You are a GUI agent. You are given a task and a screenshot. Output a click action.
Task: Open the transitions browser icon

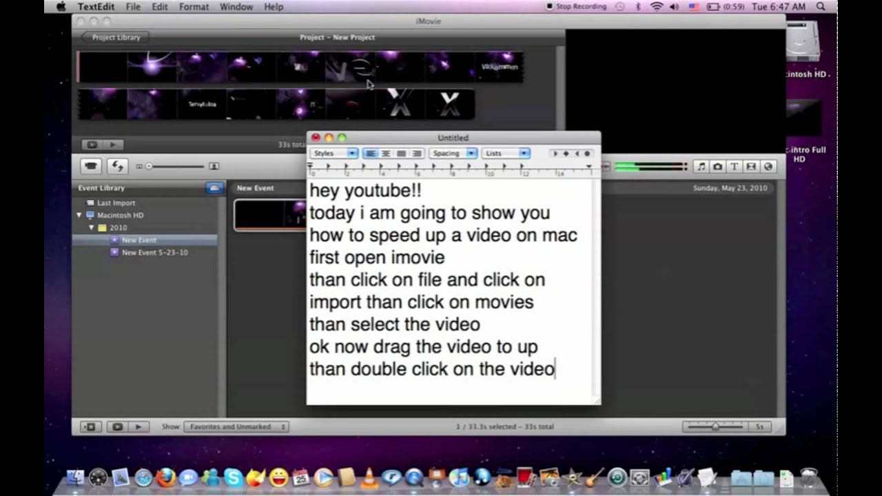coord(750,166)
